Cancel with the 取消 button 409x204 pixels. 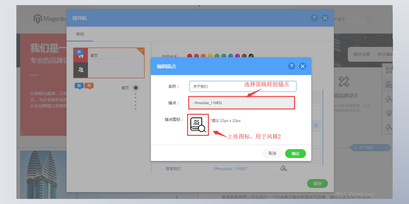[x=272, y=153]
